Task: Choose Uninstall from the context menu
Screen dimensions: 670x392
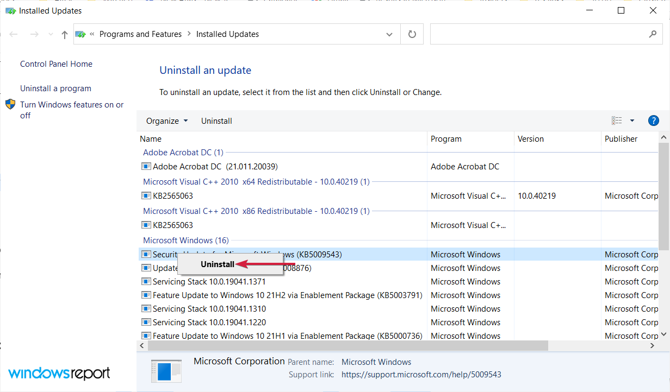Action: [x=218, y=264]
